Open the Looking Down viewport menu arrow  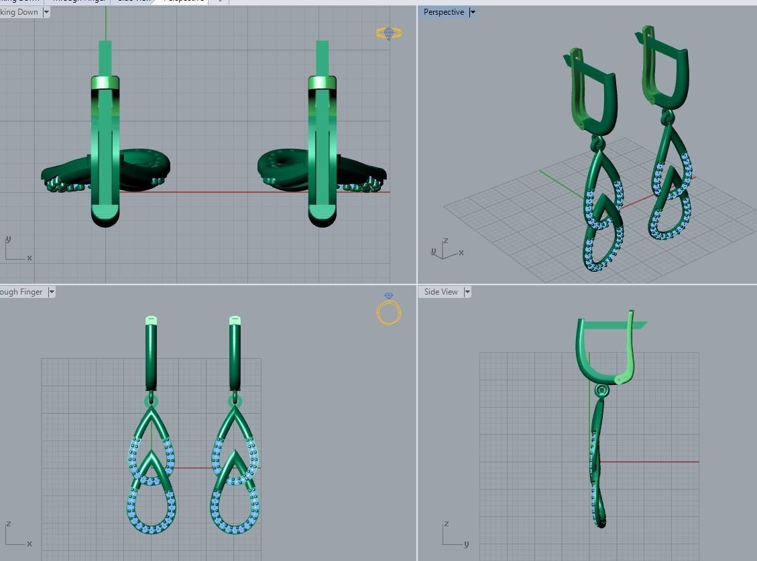[x=46, y=12]
